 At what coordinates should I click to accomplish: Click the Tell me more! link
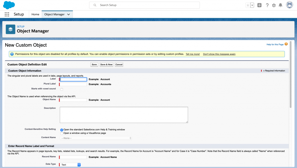(193, 54)
